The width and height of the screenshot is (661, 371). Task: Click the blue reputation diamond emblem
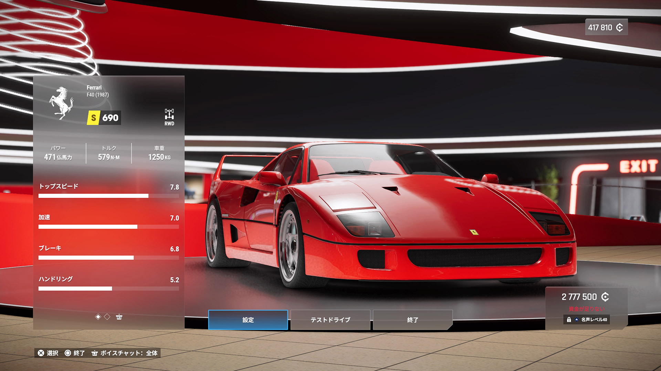click(576, 319)
